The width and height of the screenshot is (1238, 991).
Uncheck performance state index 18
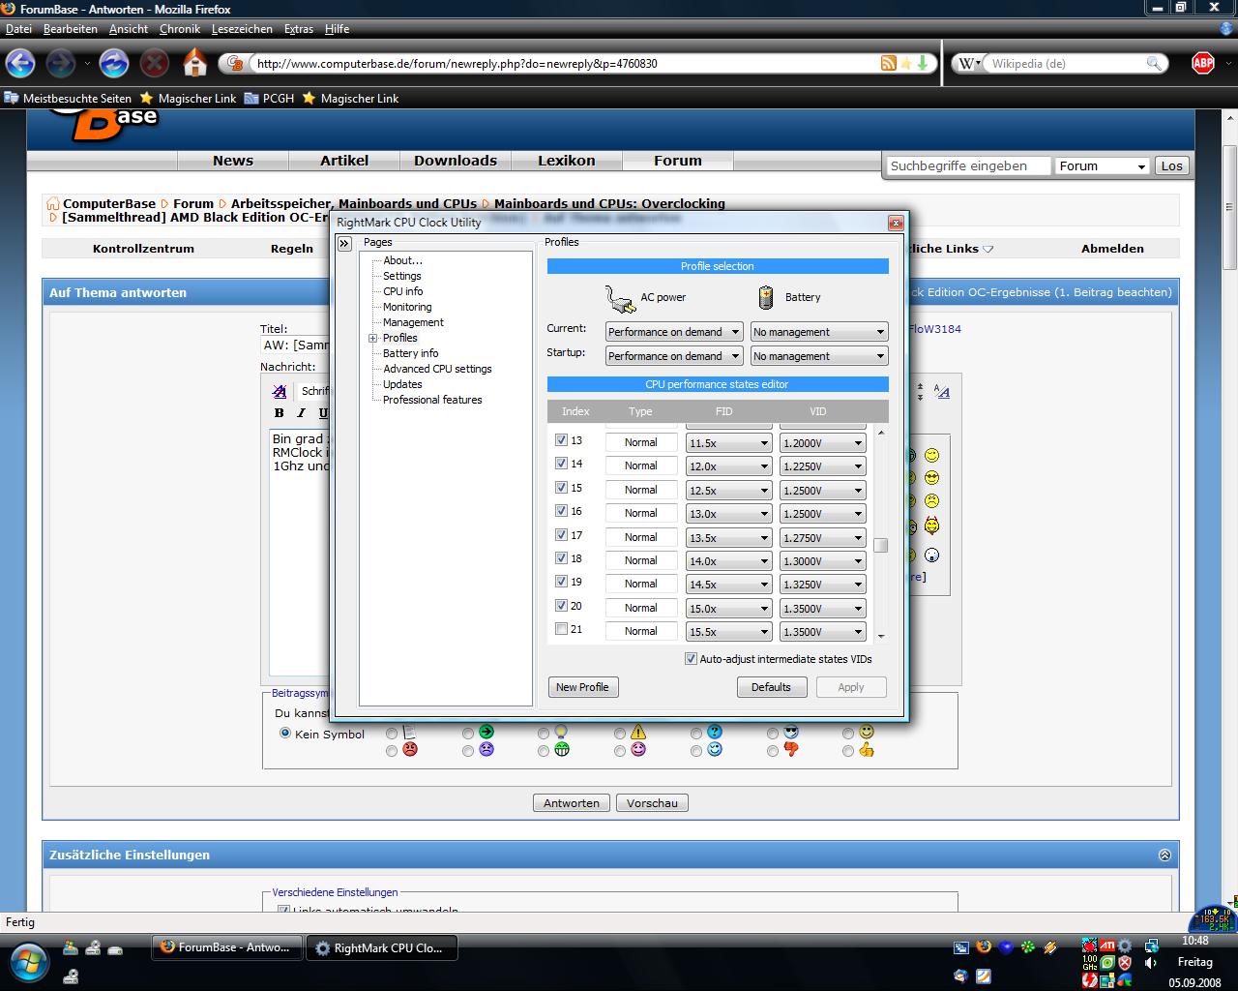(x=561, y=557)
